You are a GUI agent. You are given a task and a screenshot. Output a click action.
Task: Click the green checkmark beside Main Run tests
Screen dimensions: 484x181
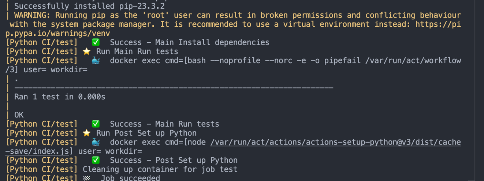96,124
